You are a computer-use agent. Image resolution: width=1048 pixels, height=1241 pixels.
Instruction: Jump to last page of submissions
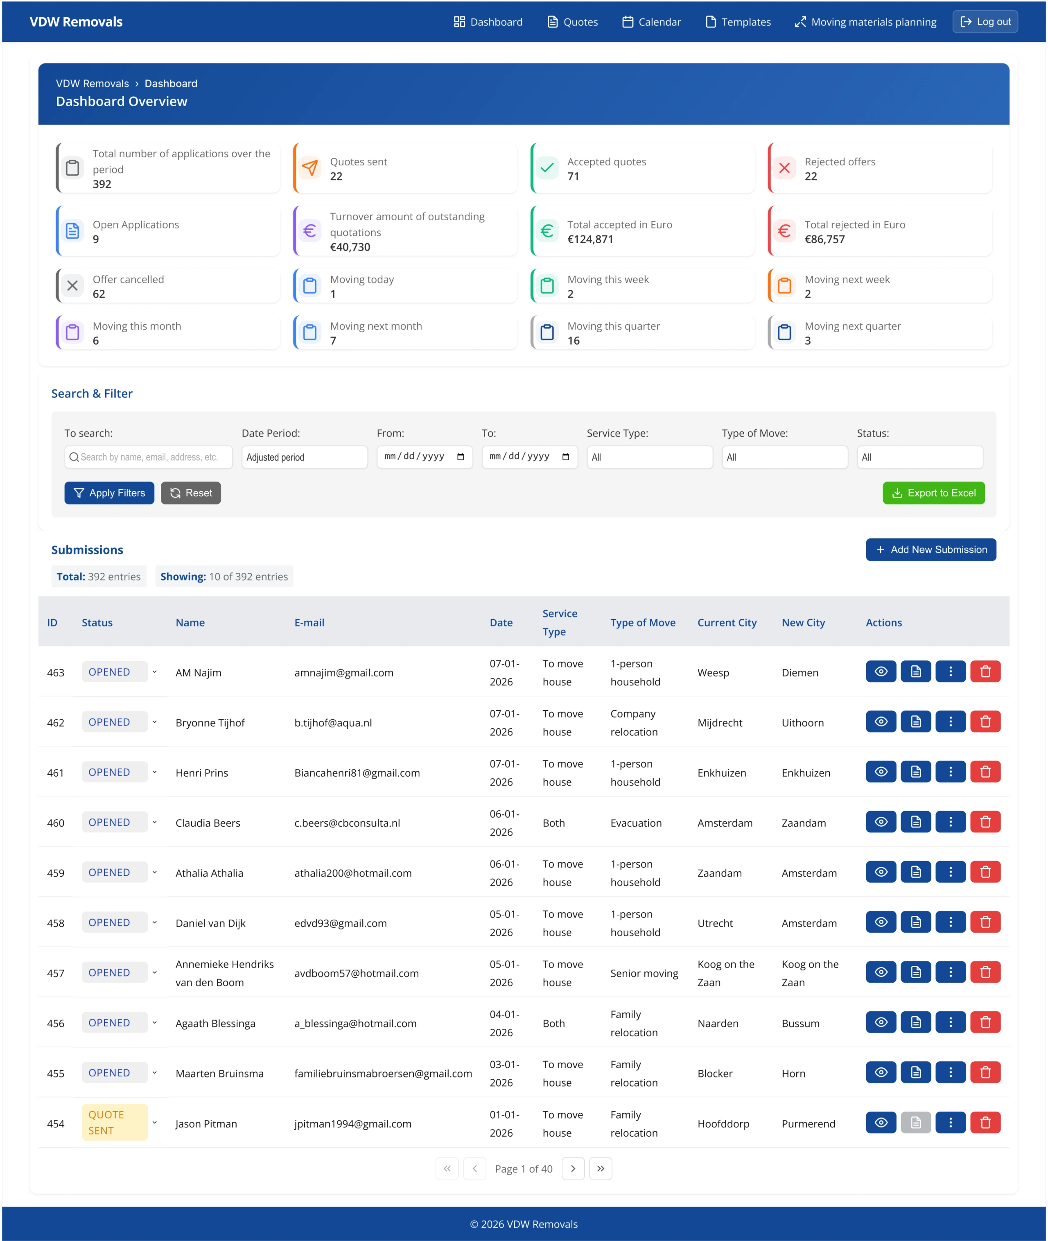pyautogui.click(x=600, y=1169)
